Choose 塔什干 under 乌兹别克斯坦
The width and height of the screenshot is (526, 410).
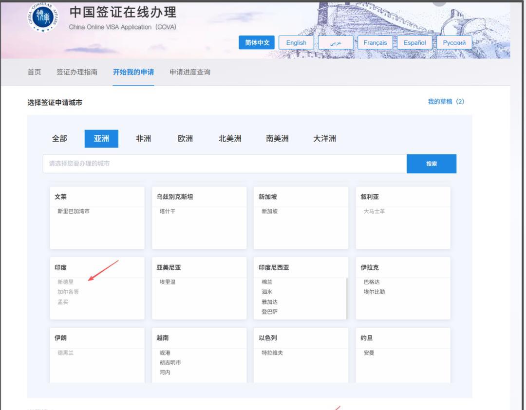click(x=168, y=211)
